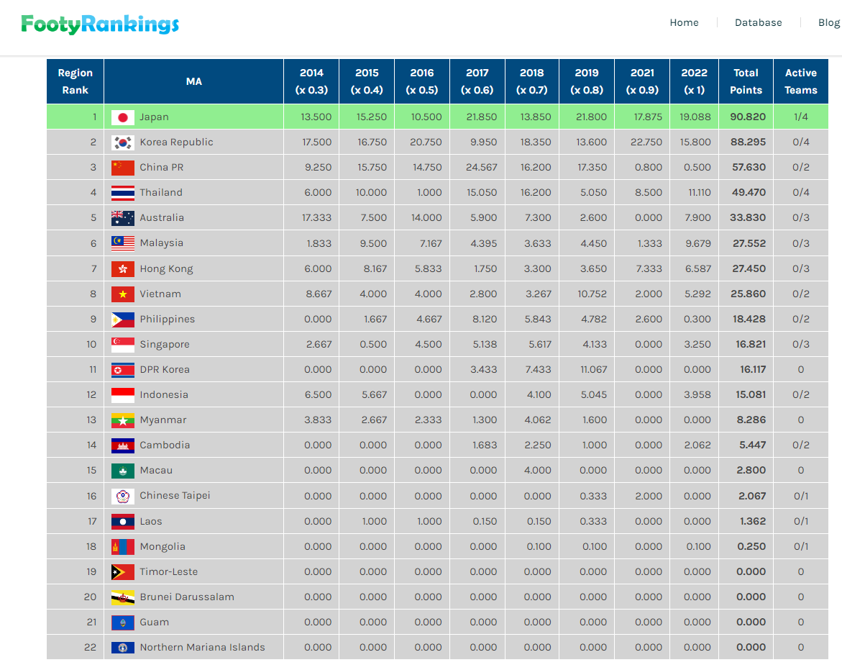This screenshot has width=842, height=670.
Task: Click the FootyRankings logo
Action: click(100, 24)
